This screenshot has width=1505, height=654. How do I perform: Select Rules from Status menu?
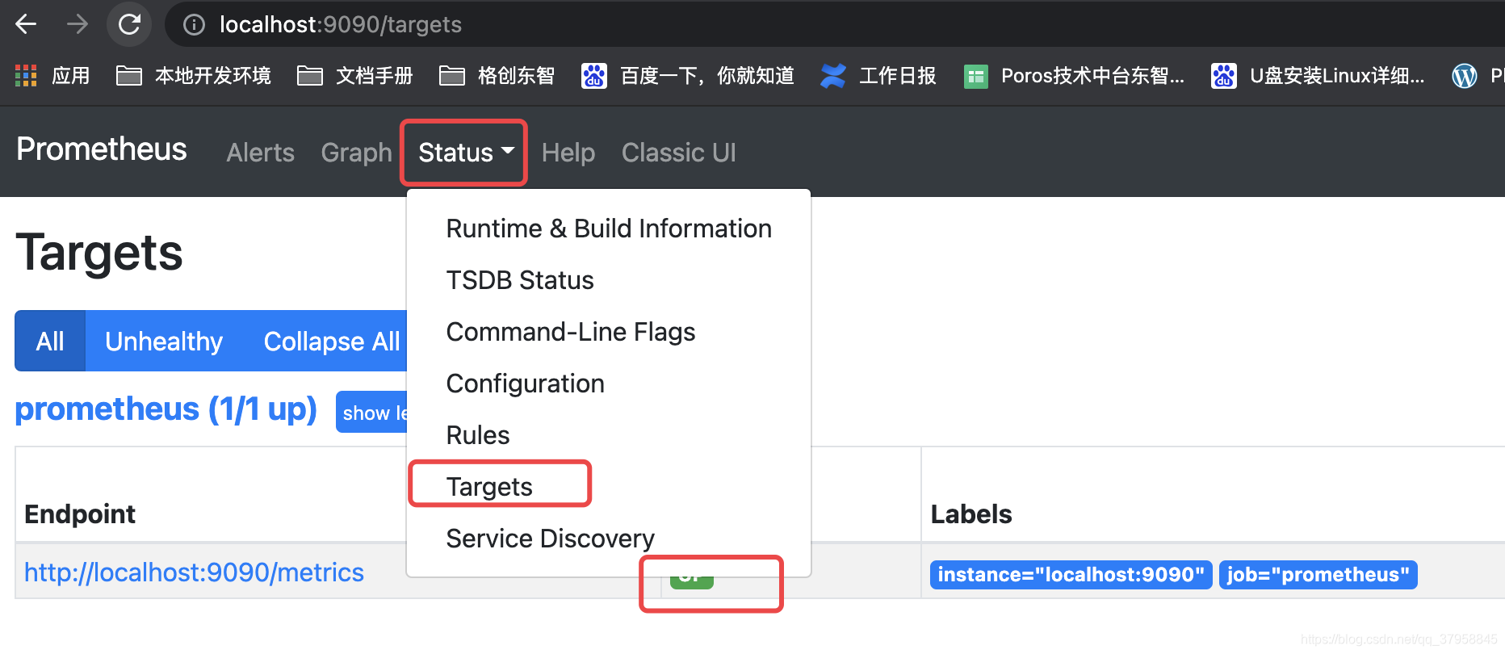(609, 435)
